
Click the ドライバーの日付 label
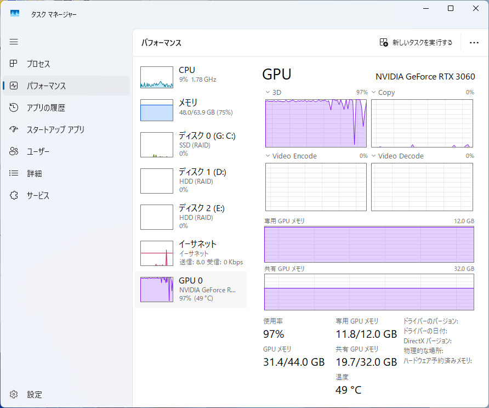pyautogui.click(x=425, y=331)
